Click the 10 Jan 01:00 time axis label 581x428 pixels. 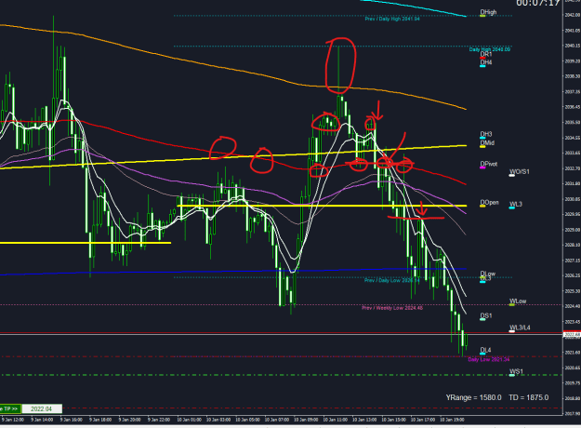[x=189, y=420]
